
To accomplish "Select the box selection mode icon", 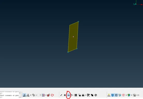I will click(43, 95).
